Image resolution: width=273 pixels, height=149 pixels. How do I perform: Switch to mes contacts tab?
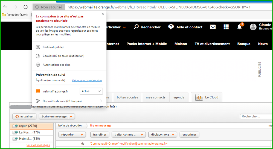(156, 97)
